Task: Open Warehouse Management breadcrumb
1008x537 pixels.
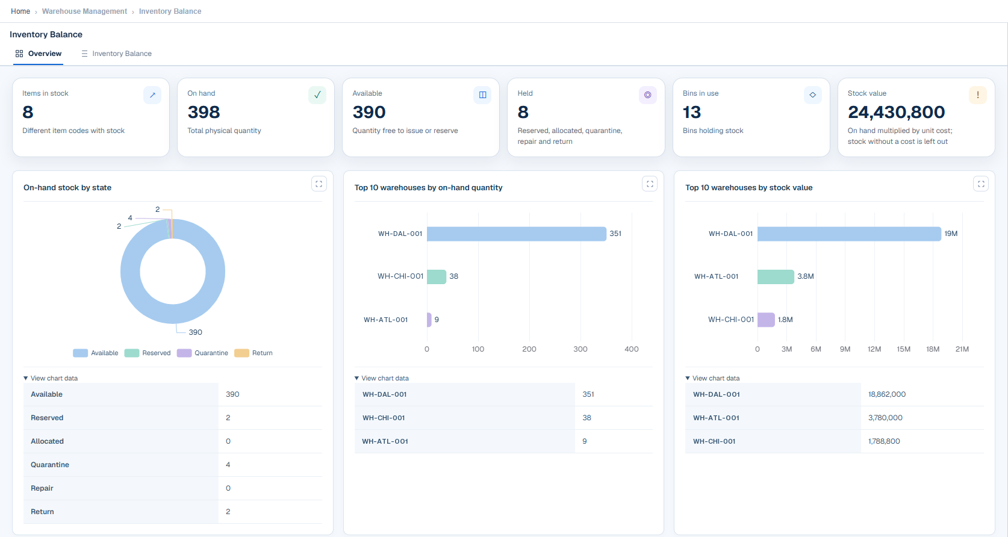Action: pyautogui.click(x=84, y=11)
